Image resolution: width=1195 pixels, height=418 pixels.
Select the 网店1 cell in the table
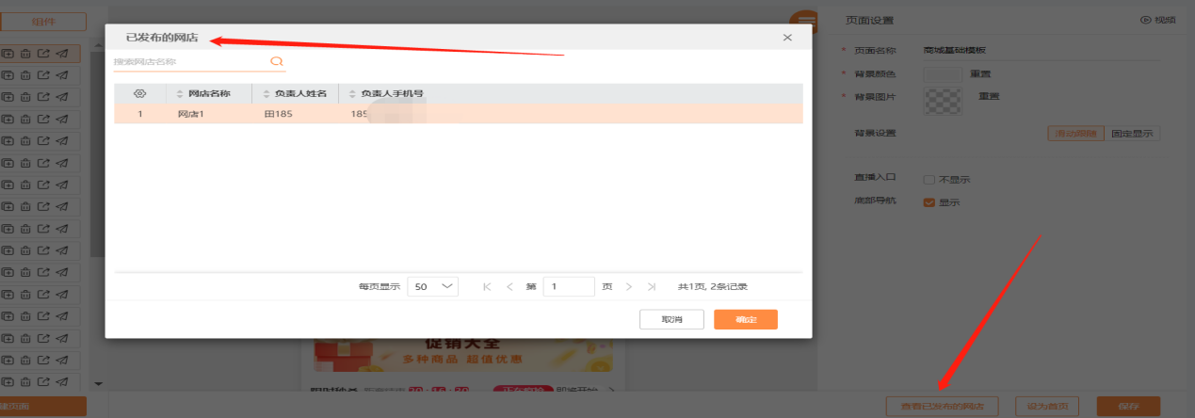click(191, 114)
